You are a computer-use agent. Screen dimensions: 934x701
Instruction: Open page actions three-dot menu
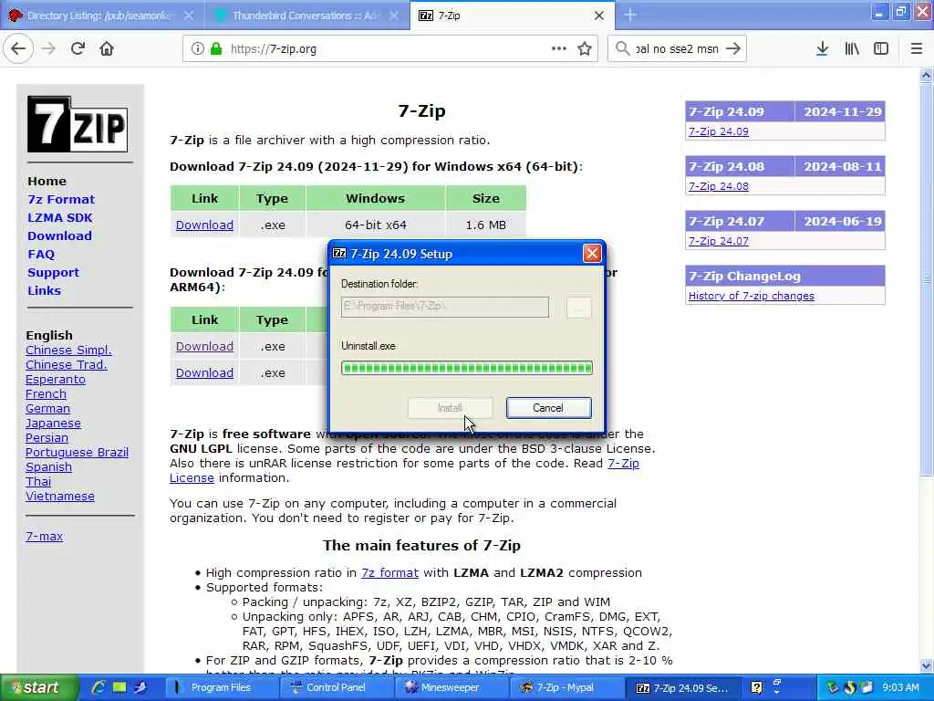pyautogui.click(x=559, y=49)
